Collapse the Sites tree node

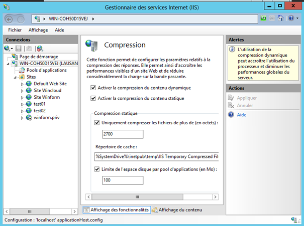click(x=15, y=77)
